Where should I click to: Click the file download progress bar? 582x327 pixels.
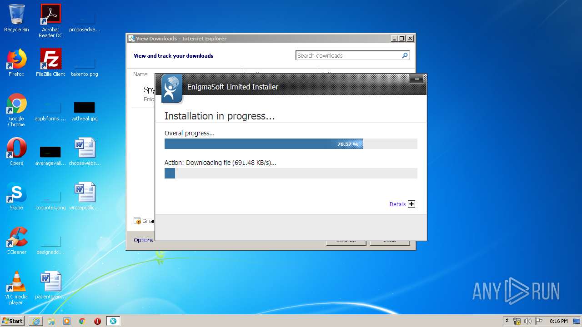(x=291, y=173)
